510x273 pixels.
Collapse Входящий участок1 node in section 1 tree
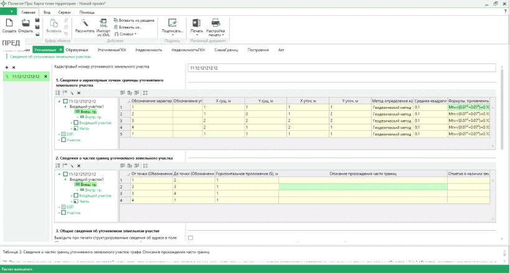point(64,106)
